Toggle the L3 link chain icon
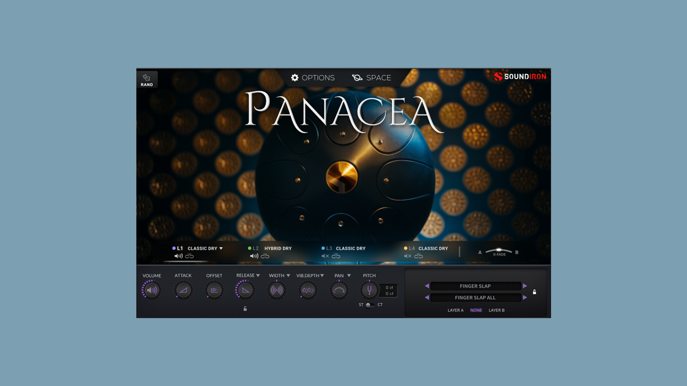 pyautogui.click(x=336, y=256)
